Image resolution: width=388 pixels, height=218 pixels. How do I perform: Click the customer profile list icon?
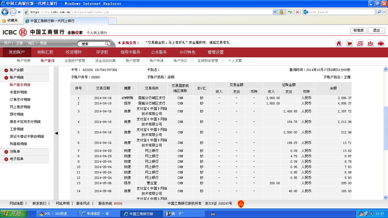[360, 43]
